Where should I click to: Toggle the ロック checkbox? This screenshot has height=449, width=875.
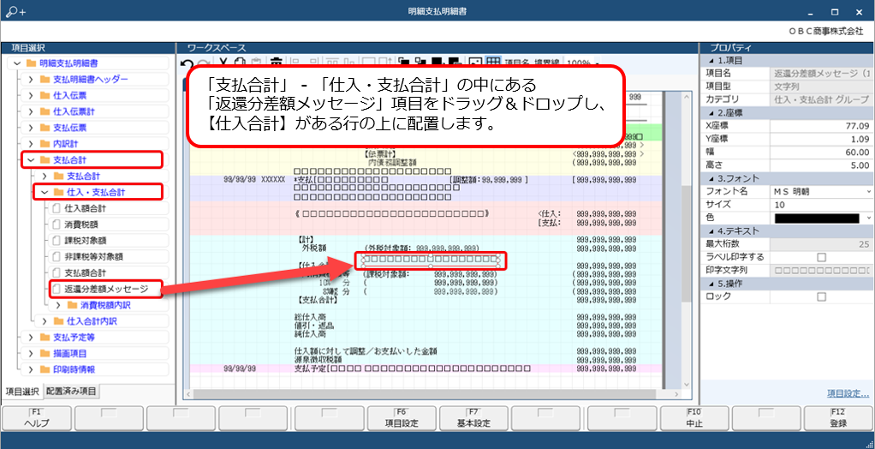pyautogui.click(x=821, y=297)
